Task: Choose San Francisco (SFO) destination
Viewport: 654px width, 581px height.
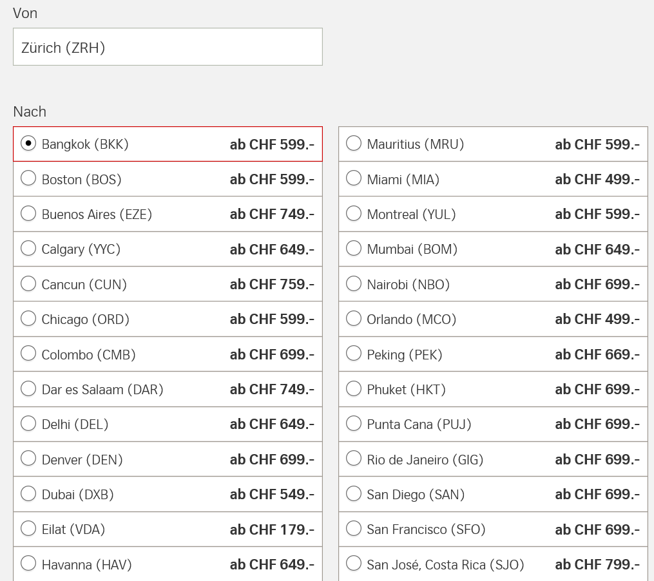Action: (354, 529)
